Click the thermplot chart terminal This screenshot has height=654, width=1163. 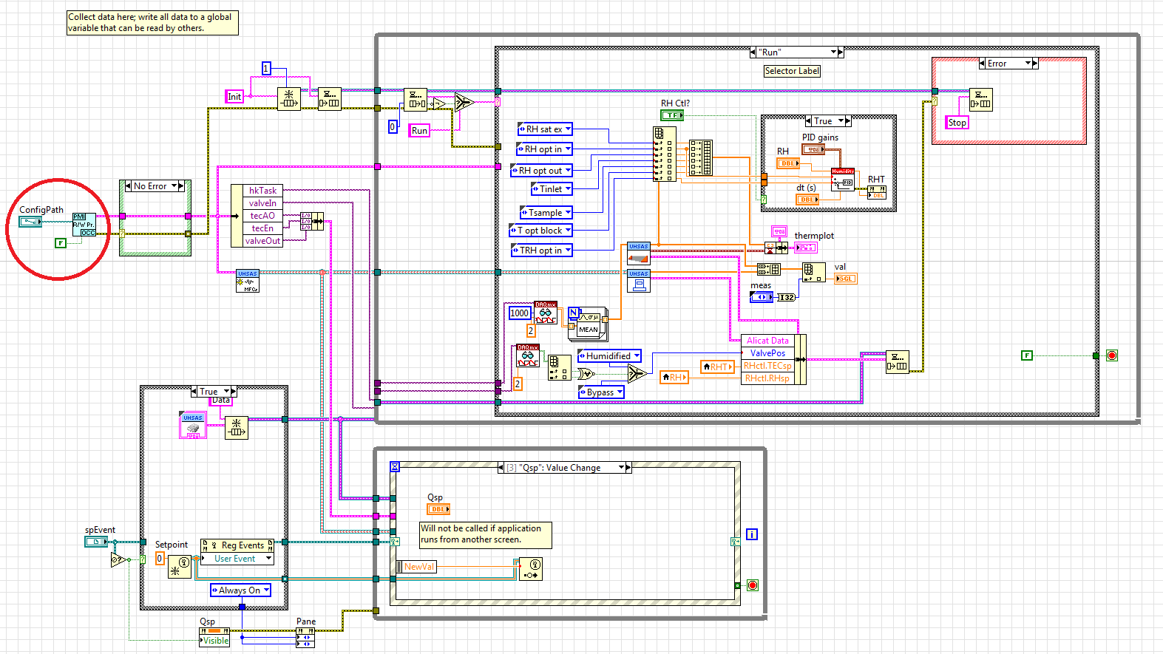pos(806,248)
